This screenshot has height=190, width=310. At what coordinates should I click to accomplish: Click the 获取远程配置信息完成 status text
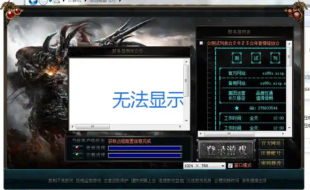[x=129, y=141]
